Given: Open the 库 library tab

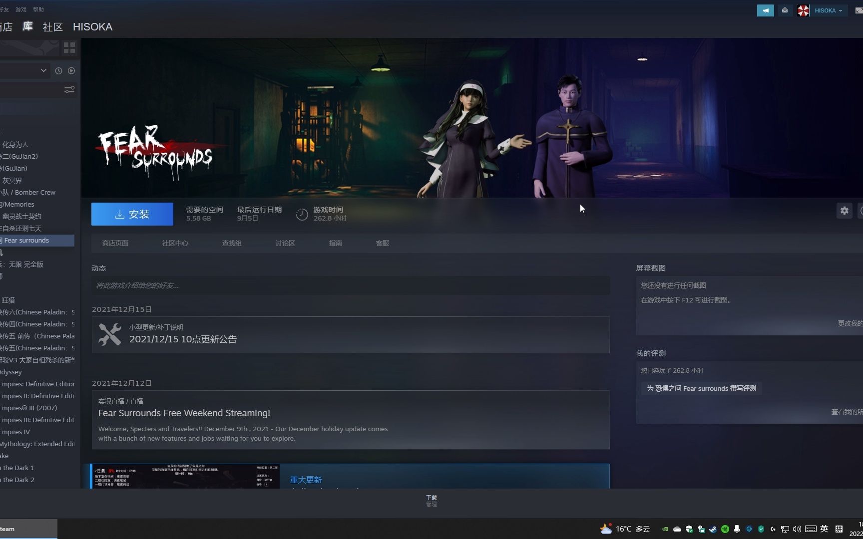Looking at the screenshot, I should click(x=27, y=26).
